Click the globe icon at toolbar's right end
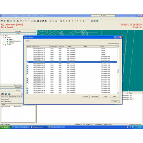143x143 pixels. pyautogui.click(x=97, y=21)
